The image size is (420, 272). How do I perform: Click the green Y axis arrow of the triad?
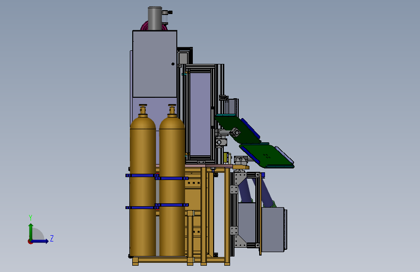pos(31,232)
